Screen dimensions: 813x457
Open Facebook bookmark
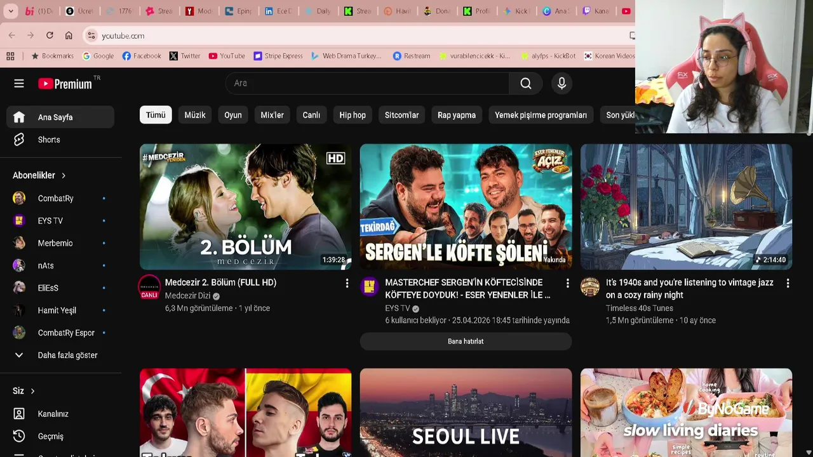pyautogui.click(x=142, y=56)
